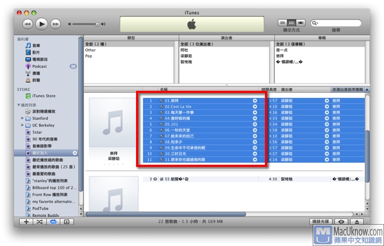Click 燒錄光碟 burn disc button
The image size is (384, 246).
(321, 221)
